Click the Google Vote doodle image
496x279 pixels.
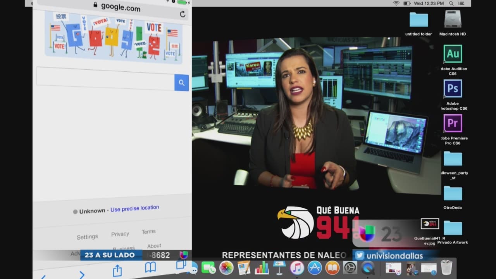114,37
